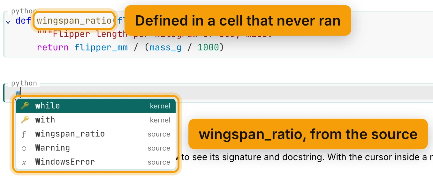433x185 pixels.
Task: Click the function icon beside wingspan_ratio
Action: click(24, 134)
